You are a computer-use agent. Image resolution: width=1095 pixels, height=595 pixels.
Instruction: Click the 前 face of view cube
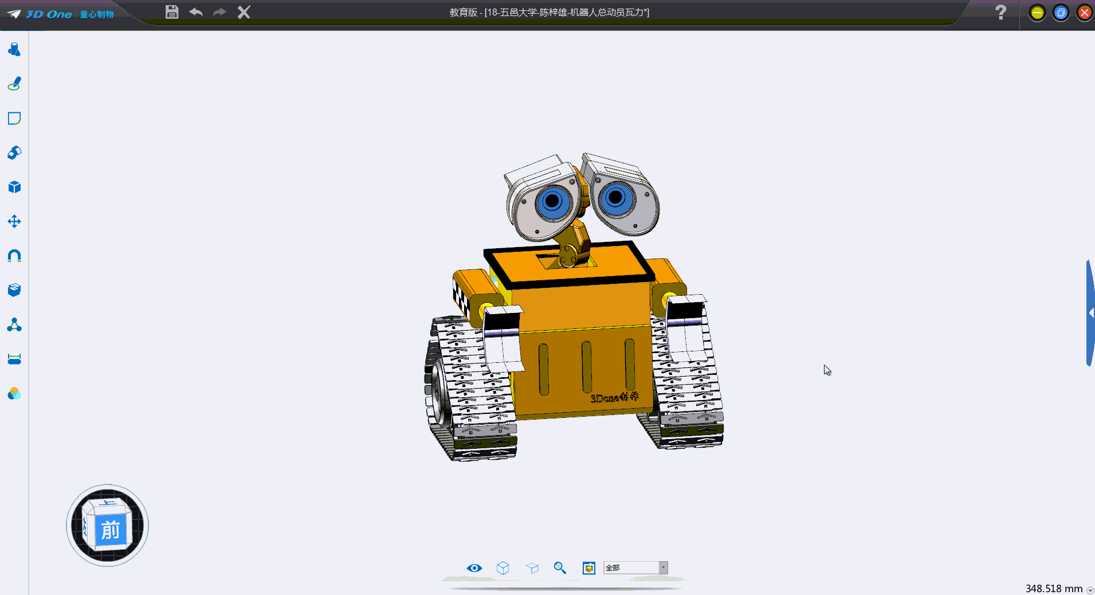110,530
